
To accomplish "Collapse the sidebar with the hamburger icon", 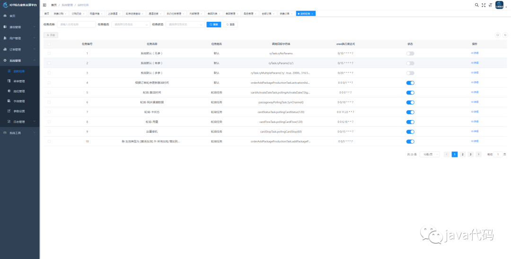I will [x=44, y=5].
